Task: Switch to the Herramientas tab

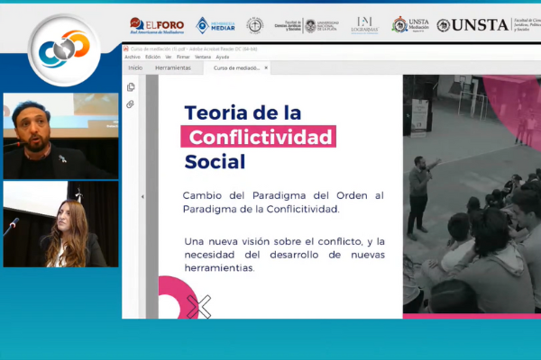Action: point(172,67)
